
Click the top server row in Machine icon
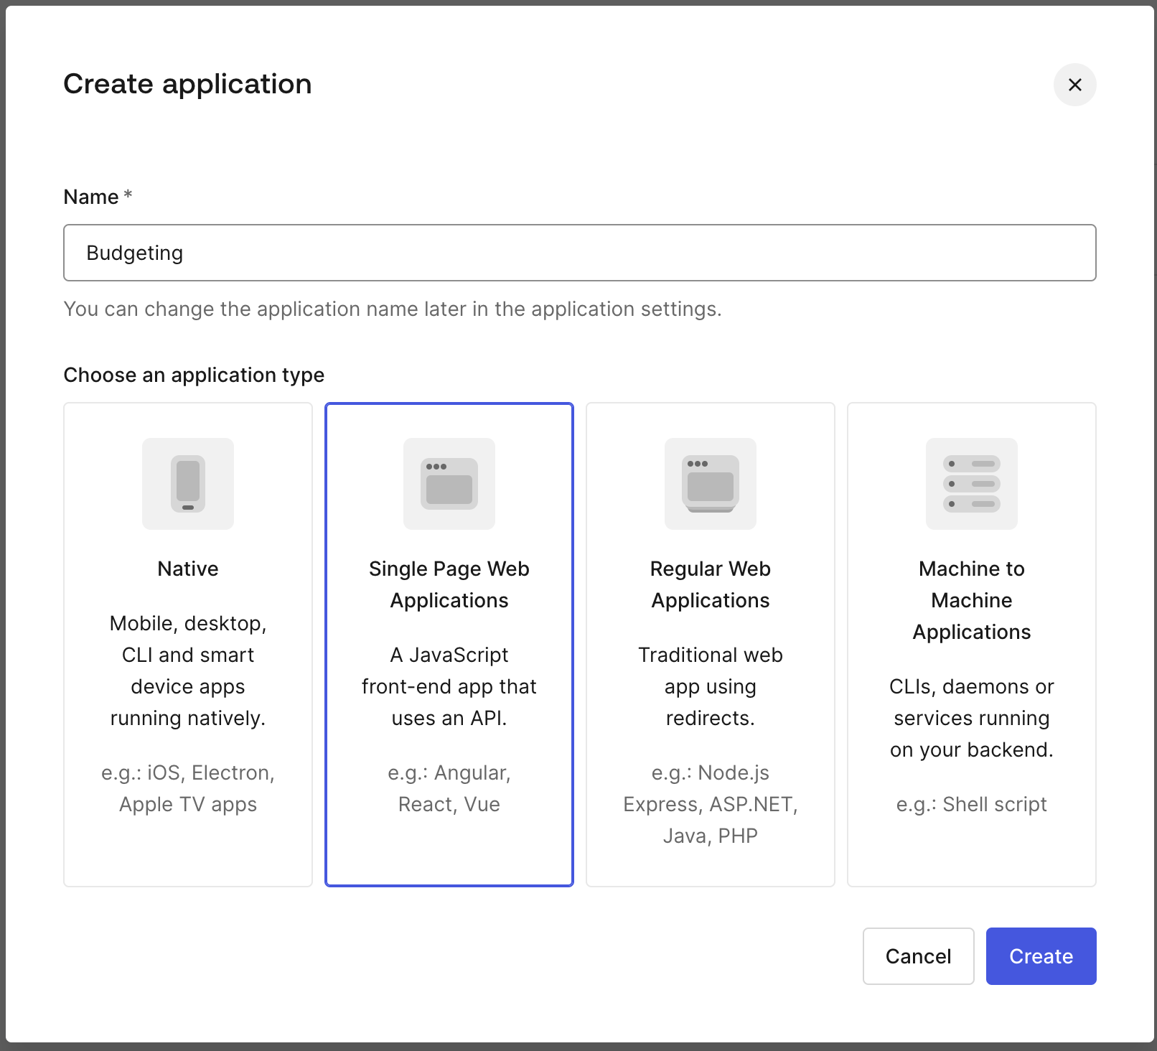(x=971, y=462)
